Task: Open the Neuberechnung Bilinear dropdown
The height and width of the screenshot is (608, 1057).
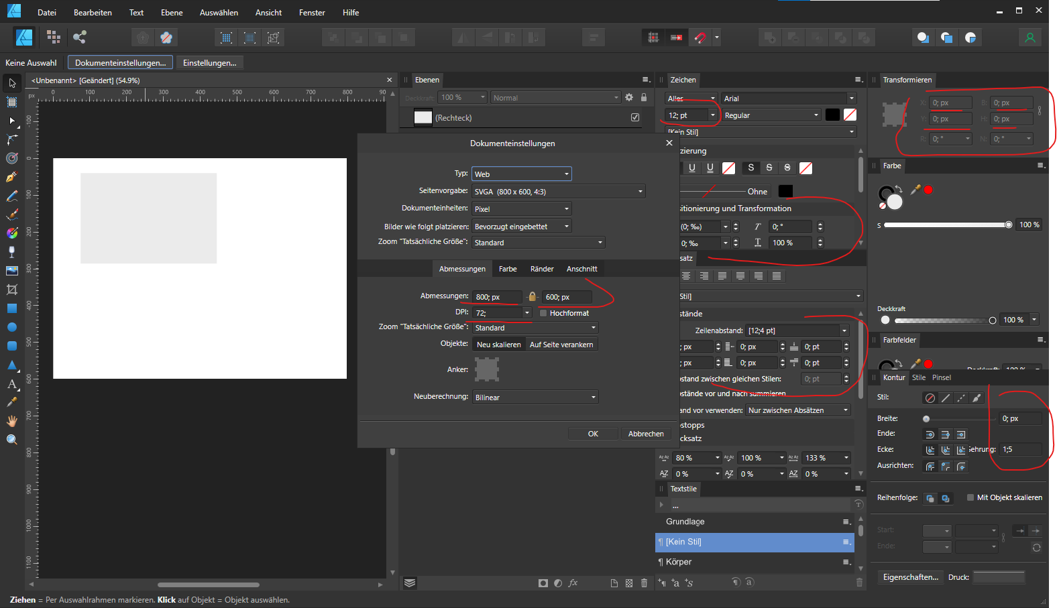Action: [x=535, y=397]
